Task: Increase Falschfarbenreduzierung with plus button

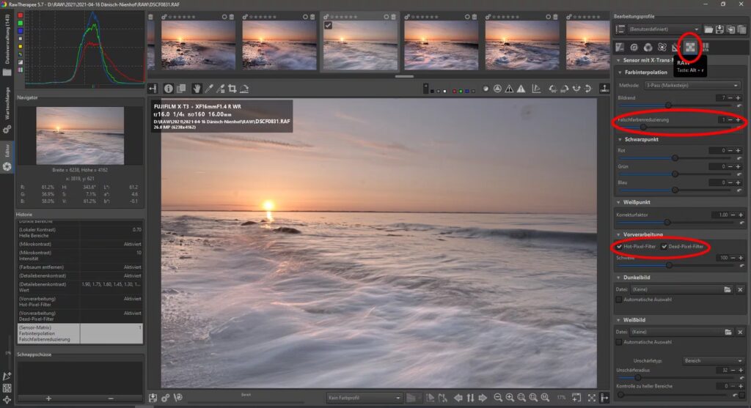Action: click(739, 119)
